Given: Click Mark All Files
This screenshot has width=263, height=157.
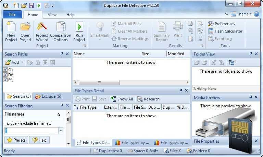Looking at the screenshot, I should (x=126, y=24).
